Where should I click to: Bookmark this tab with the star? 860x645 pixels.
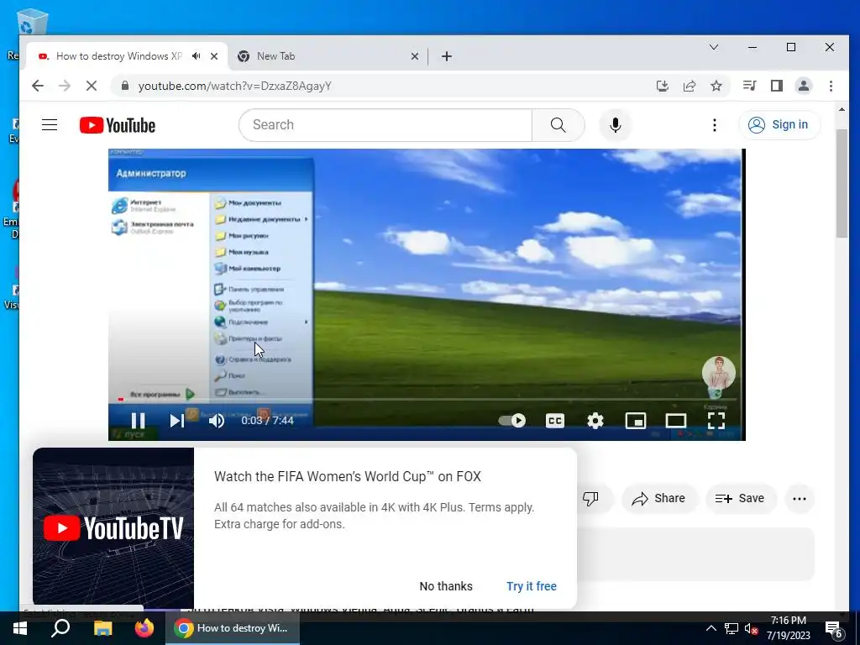(716, 86)
